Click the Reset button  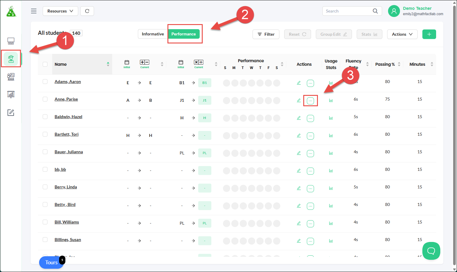(x=298, y=34)
